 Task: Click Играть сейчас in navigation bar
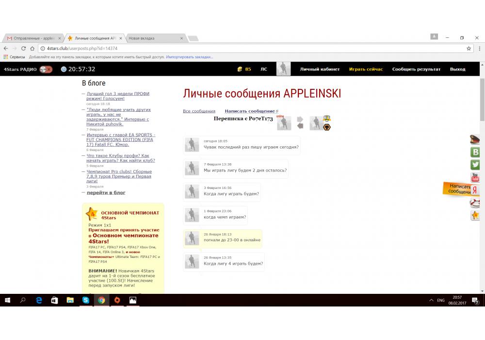coord(366,69)
